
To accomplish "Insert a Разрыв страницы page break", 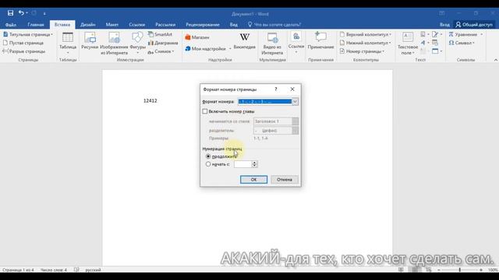I will [24, 51].
